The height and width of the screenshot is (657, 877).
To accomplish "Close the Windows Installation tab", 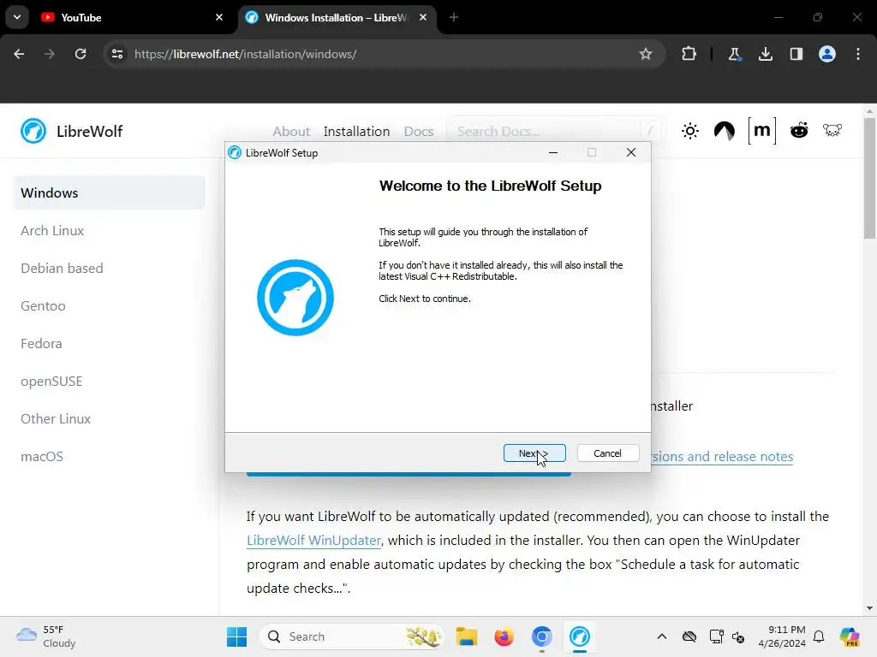I will (423, 17).
